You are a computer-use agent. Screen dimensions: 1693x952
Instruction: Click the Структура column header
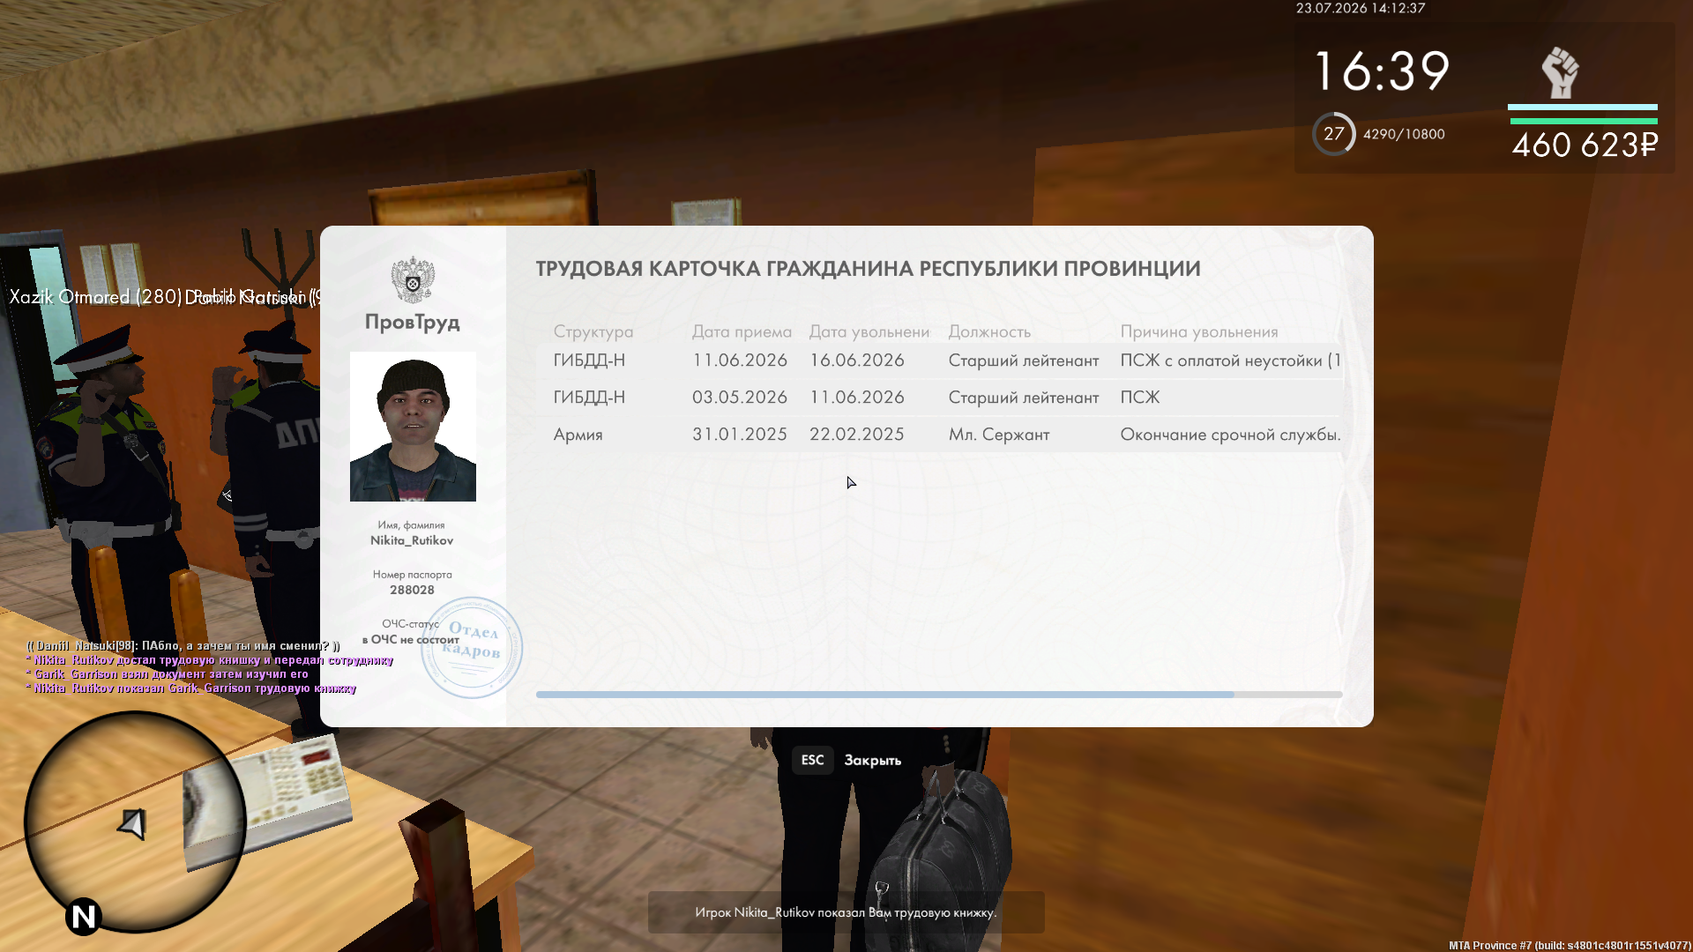pyautogui.click(x=593, y=331)
